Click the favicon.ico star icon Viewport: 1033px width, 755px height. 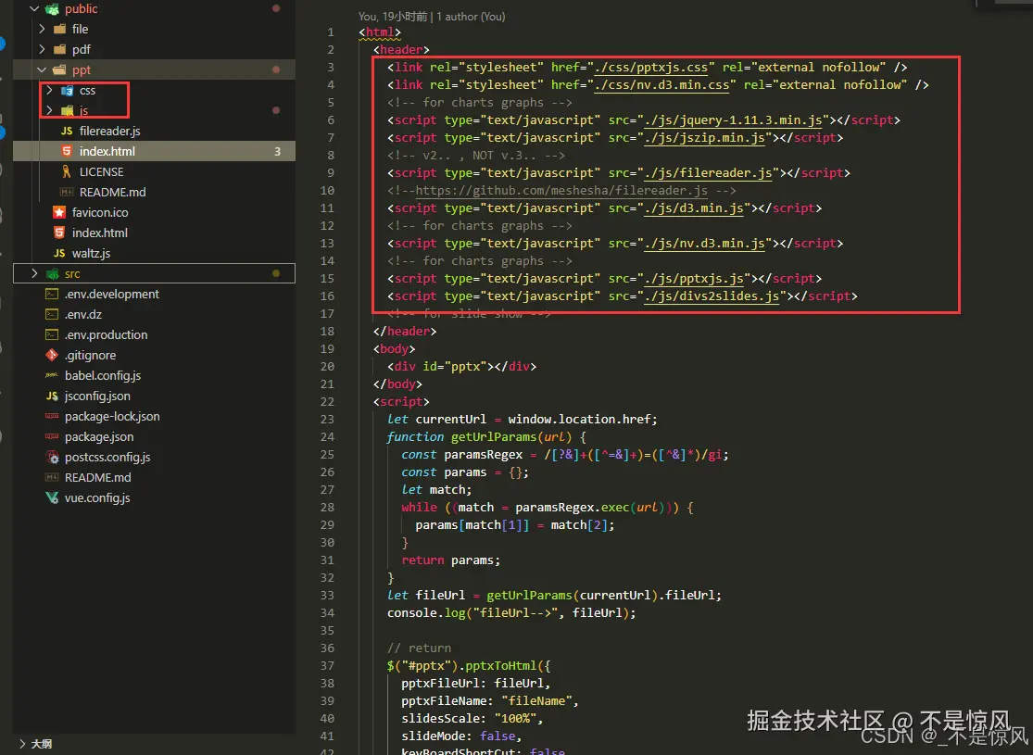59,212
